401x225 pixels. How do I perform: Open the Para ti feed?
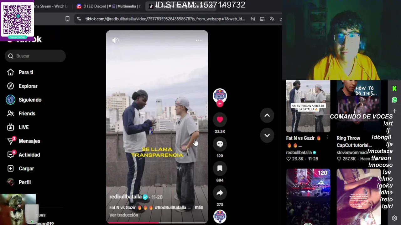pyautogui.click(x=26, y=72)
